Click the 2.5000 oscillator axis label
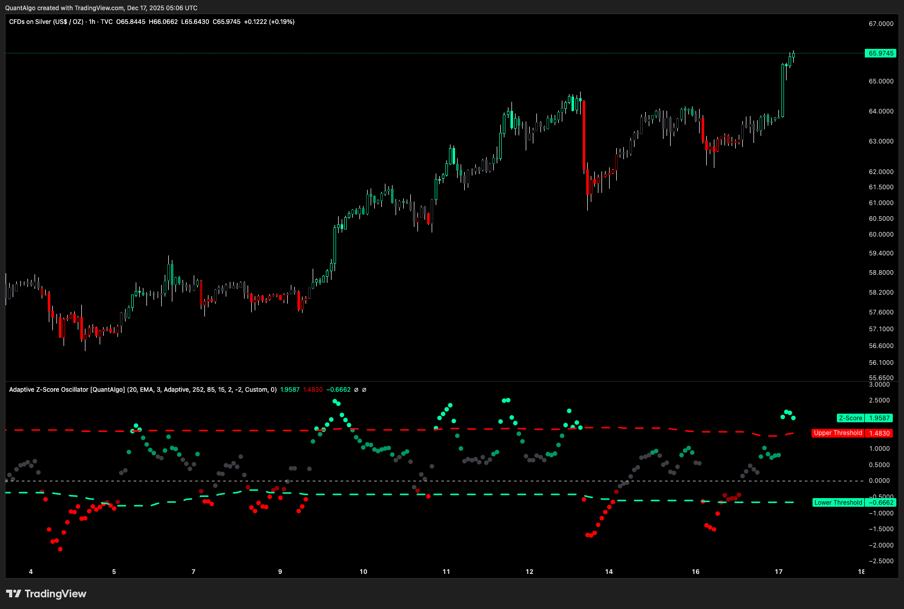 tap(880, 400)
